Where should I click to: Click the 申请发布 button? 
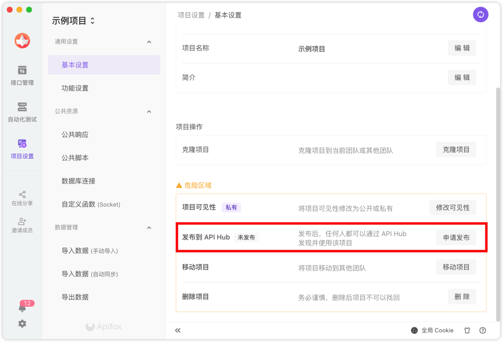(x=456, y=238)
